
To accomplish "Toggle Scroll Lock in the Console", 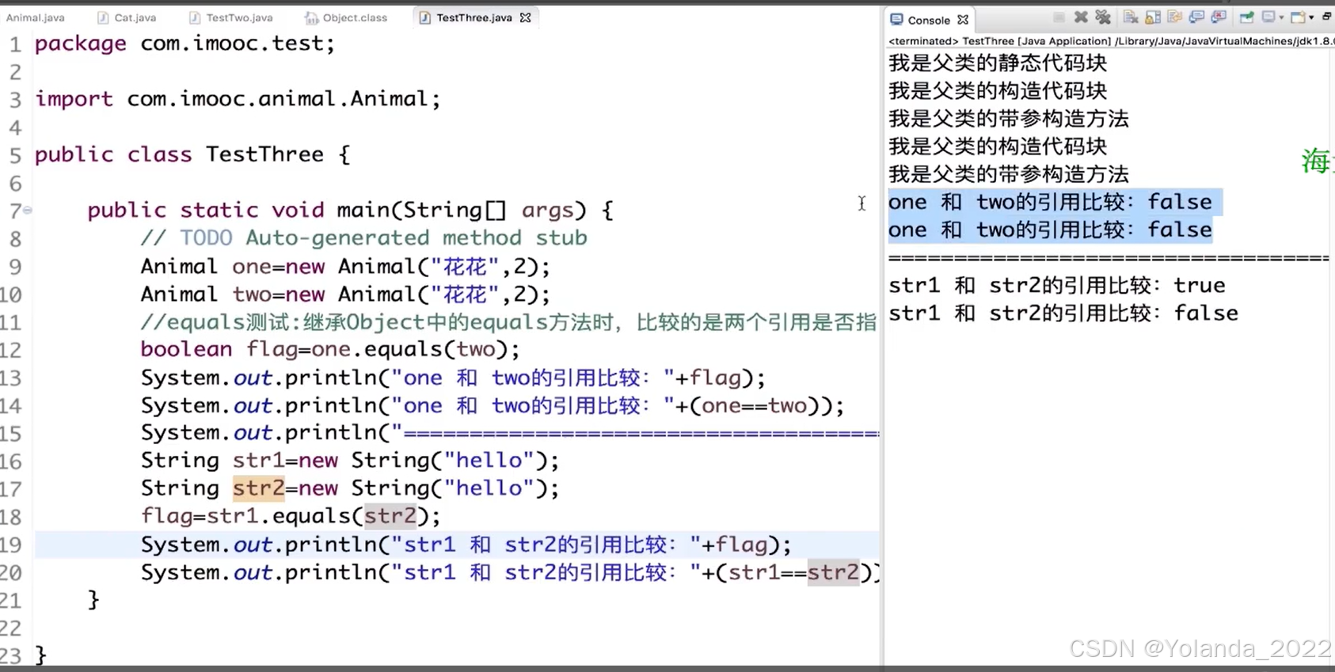I will point(1153,17).
